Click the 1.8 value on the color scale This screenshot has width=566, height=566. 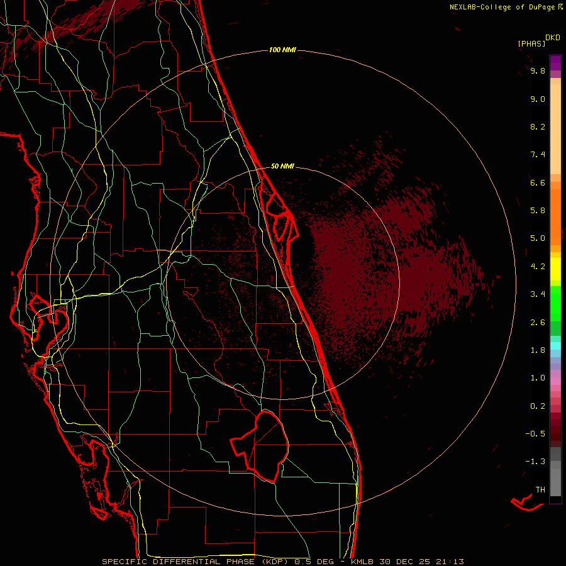pos(538,350)
